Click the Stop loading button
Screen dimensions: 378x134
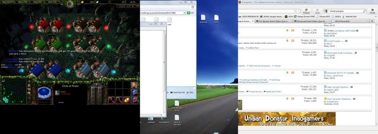point(317,11)
